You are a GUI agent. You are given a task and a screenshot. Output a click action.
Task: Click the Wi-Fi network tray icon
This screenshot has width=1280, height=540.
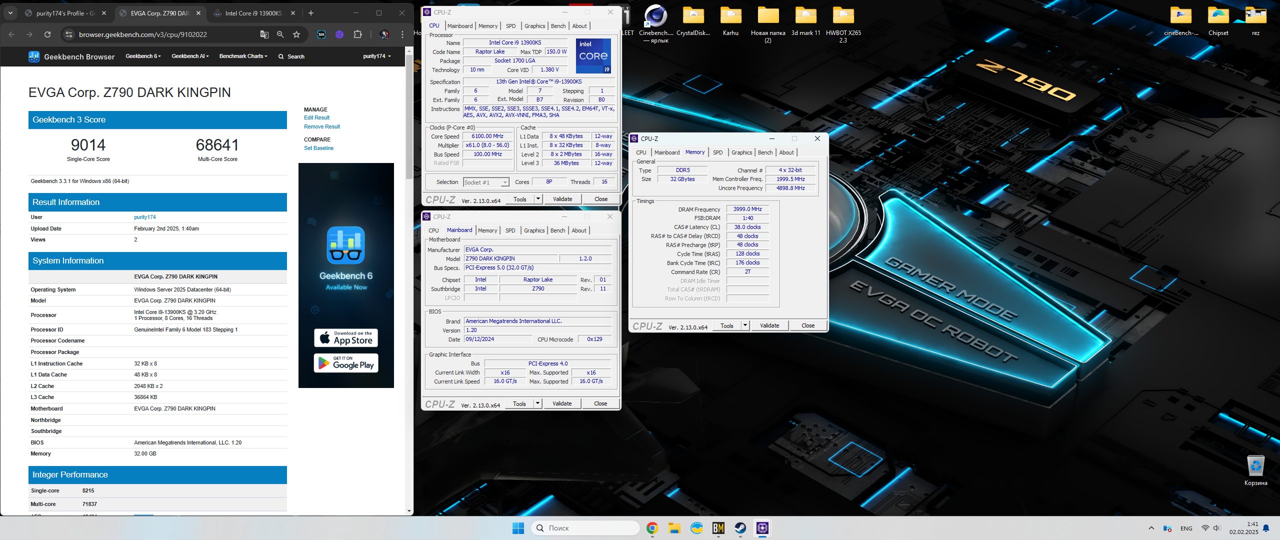coord(1205,528)
